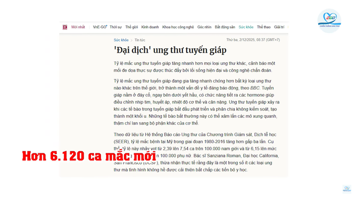Go to Thời sự section

[x=116, y=27]
